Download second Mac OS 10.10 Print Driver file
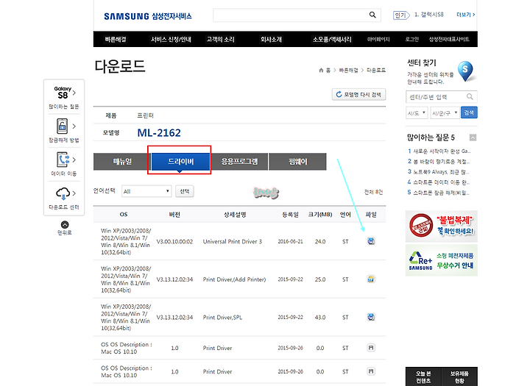Image resolution: width=530 pixels, height=386 pixels. click(x=371, y=371)
